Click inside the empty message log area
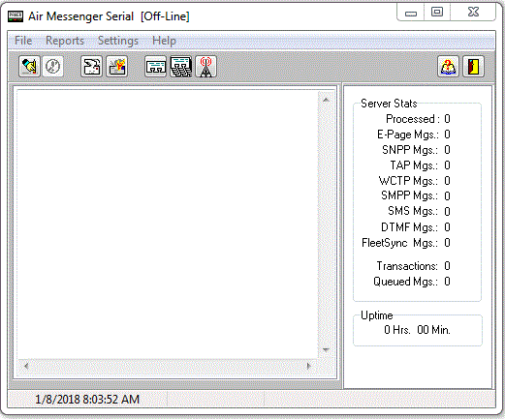This screenshot has height=419, width=505. tap(168, 224)
